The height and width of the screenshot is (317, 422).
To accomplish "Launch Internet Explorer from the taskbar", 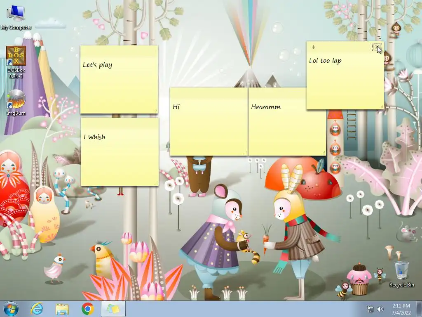I will point(37,309).
